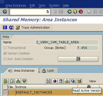This screenshot has width=103, height=96.
Task: Open the System menu
Action: click(54, 6)
